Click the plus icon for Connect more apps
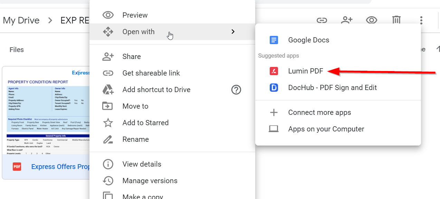 coord(274,112)
